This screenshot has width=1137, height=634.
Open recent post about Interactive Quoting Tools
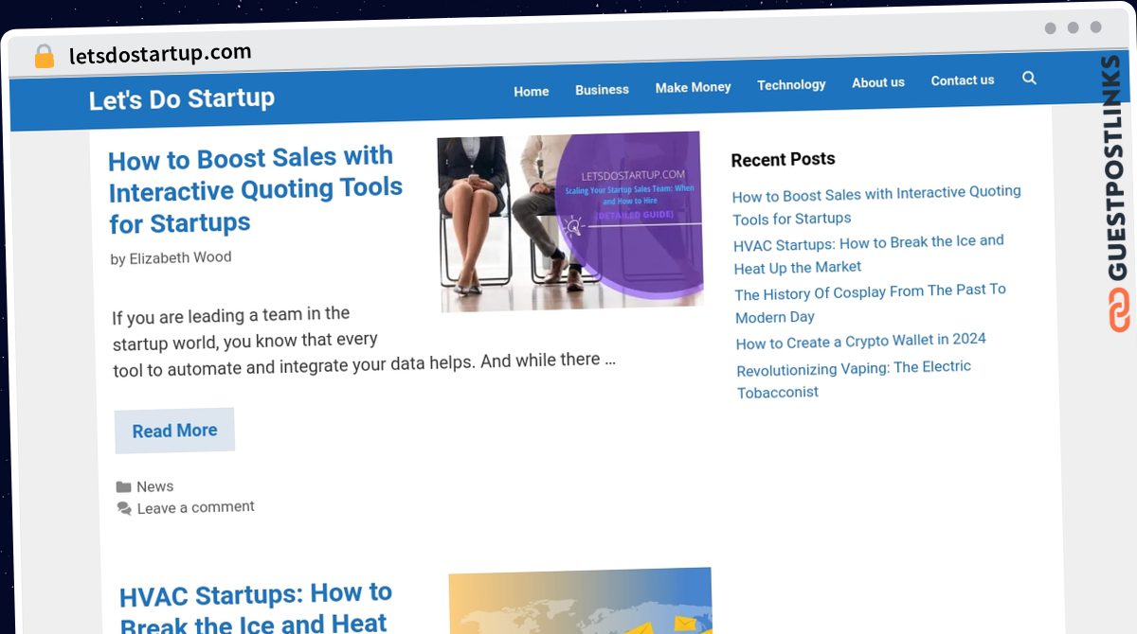click(x=876, y=205)
